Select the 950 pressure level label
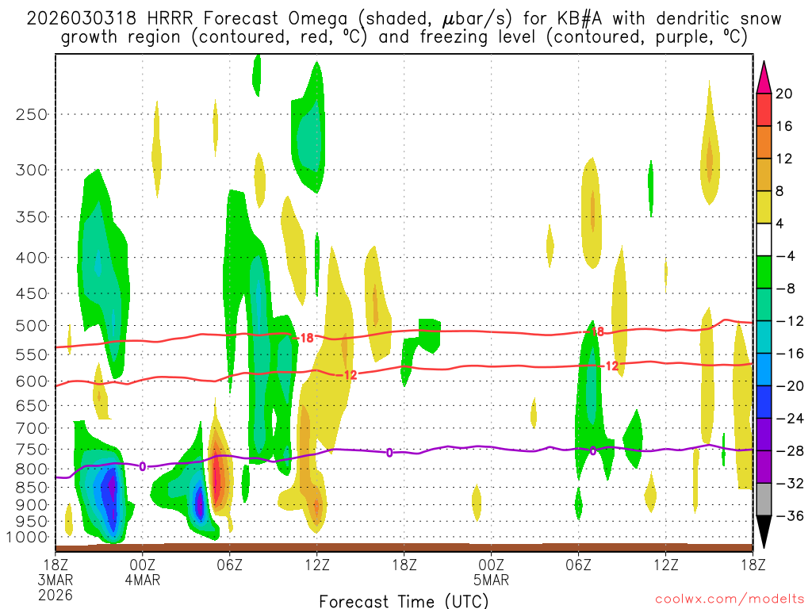Viewport: 812px width, 609px height. pos(32,522)
